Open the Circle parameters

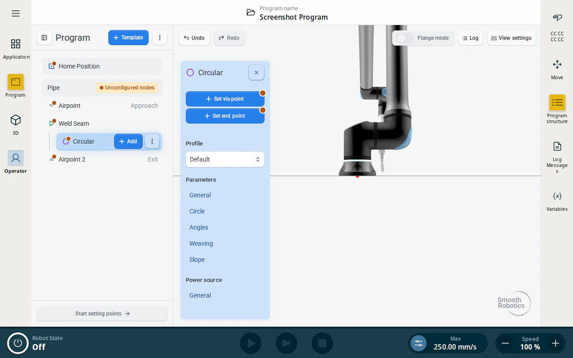point(197,211)
